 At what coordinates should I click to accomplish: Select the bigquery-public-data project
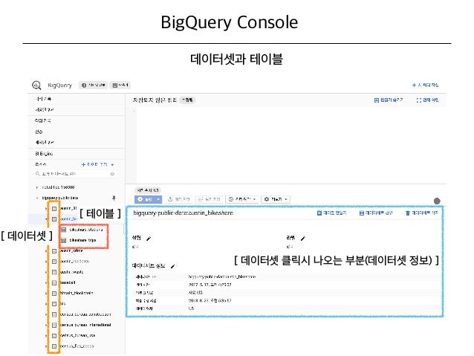coord(60,198)
